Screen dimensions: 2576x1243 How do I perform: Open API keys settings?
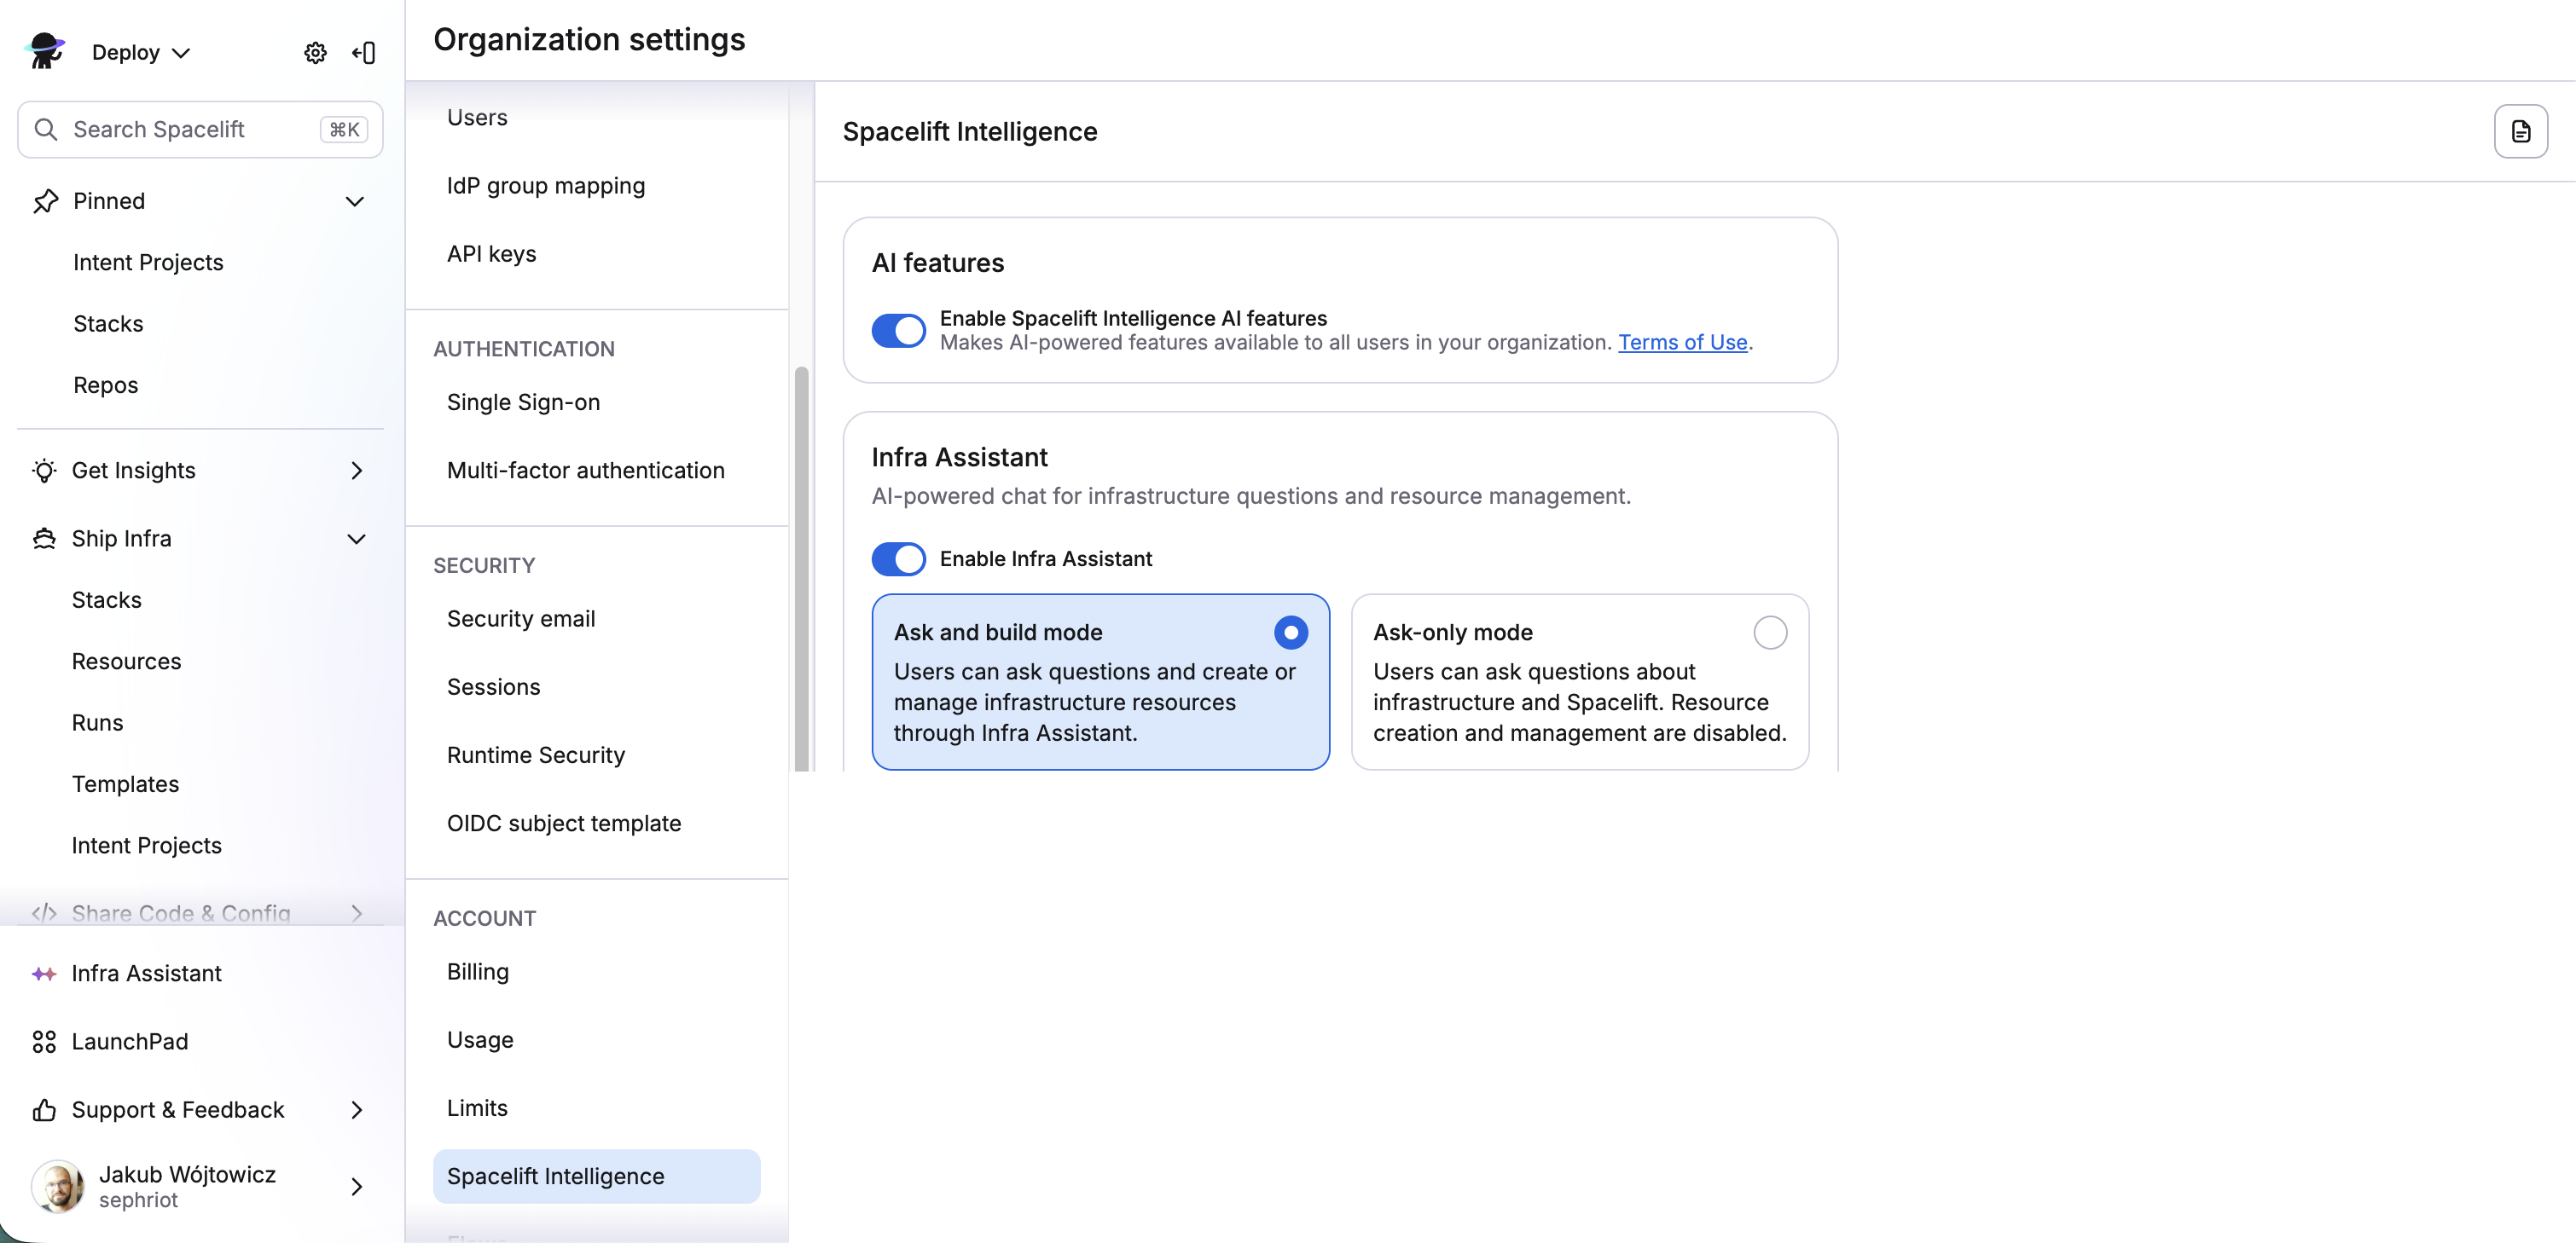click(x=491, y=254)
